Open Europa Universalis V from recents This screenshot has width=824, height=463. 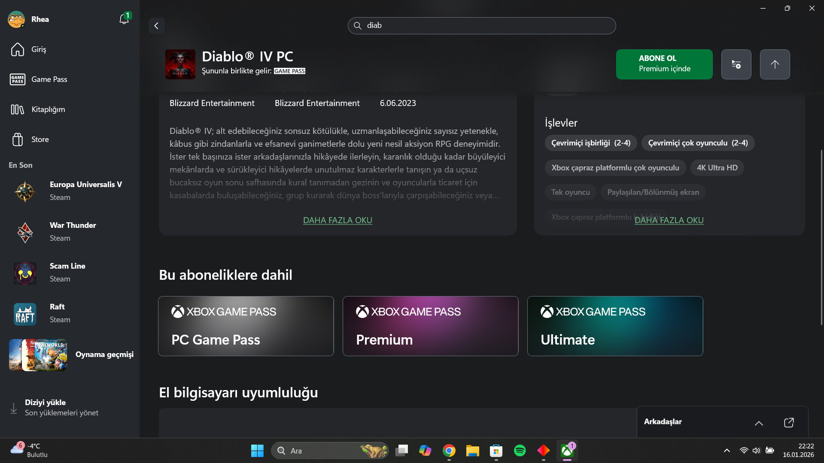70,191
